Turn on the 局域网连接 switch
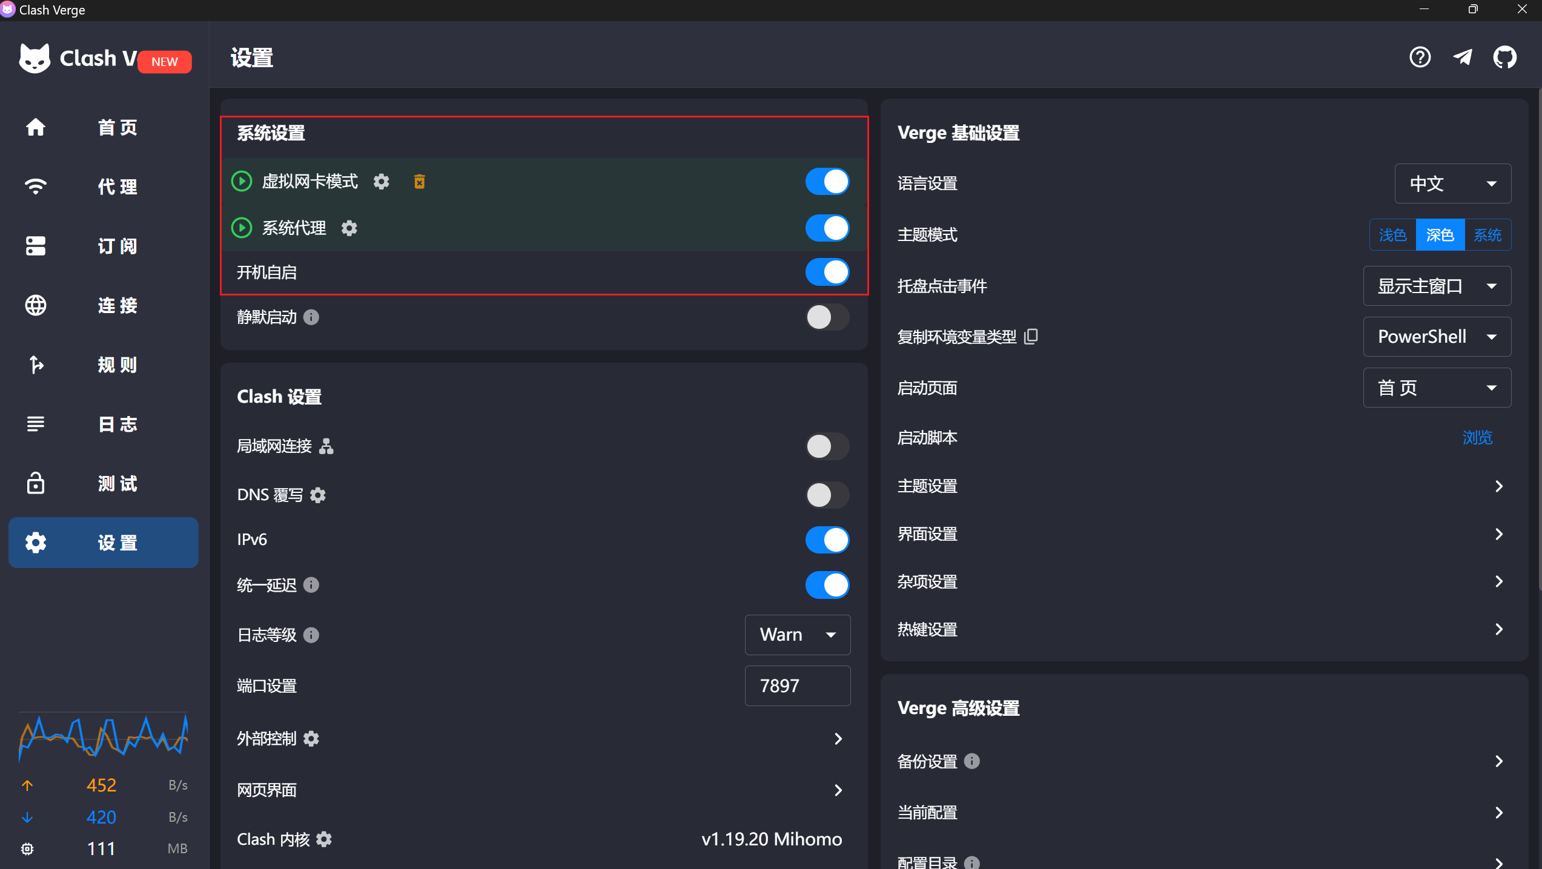Viewport: 1542px width, 869px height. 827,446
